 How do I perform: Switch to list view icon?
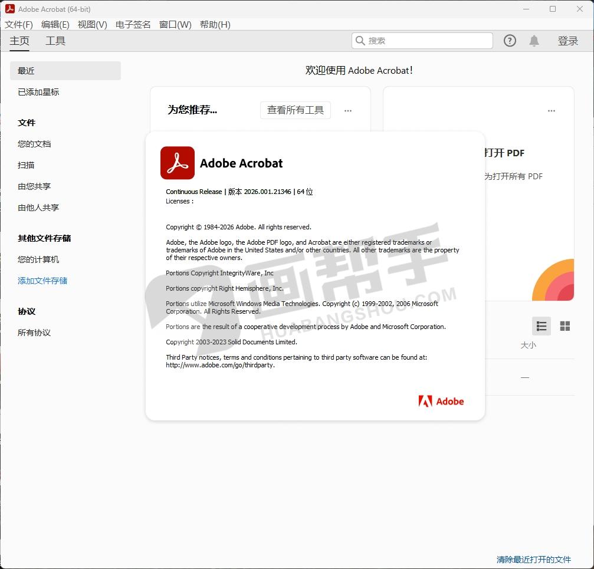pyautogui.click(x=542, y=326)
